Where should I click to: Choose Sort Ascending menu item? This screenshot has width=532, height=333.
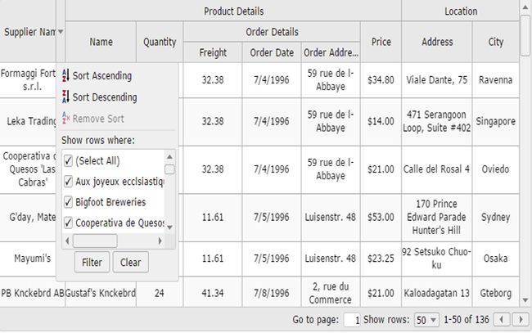point(117,75)
